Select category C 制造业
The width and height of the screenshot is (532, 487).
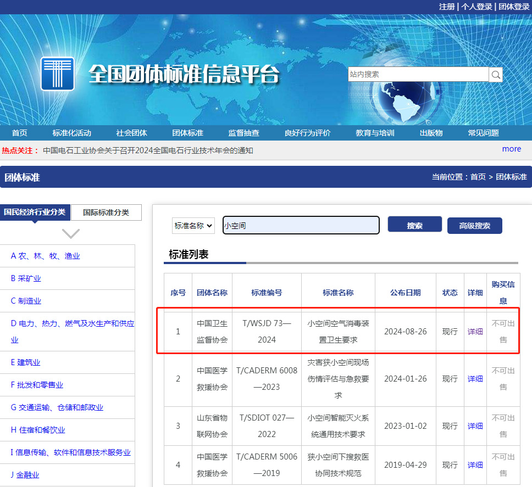26,301
